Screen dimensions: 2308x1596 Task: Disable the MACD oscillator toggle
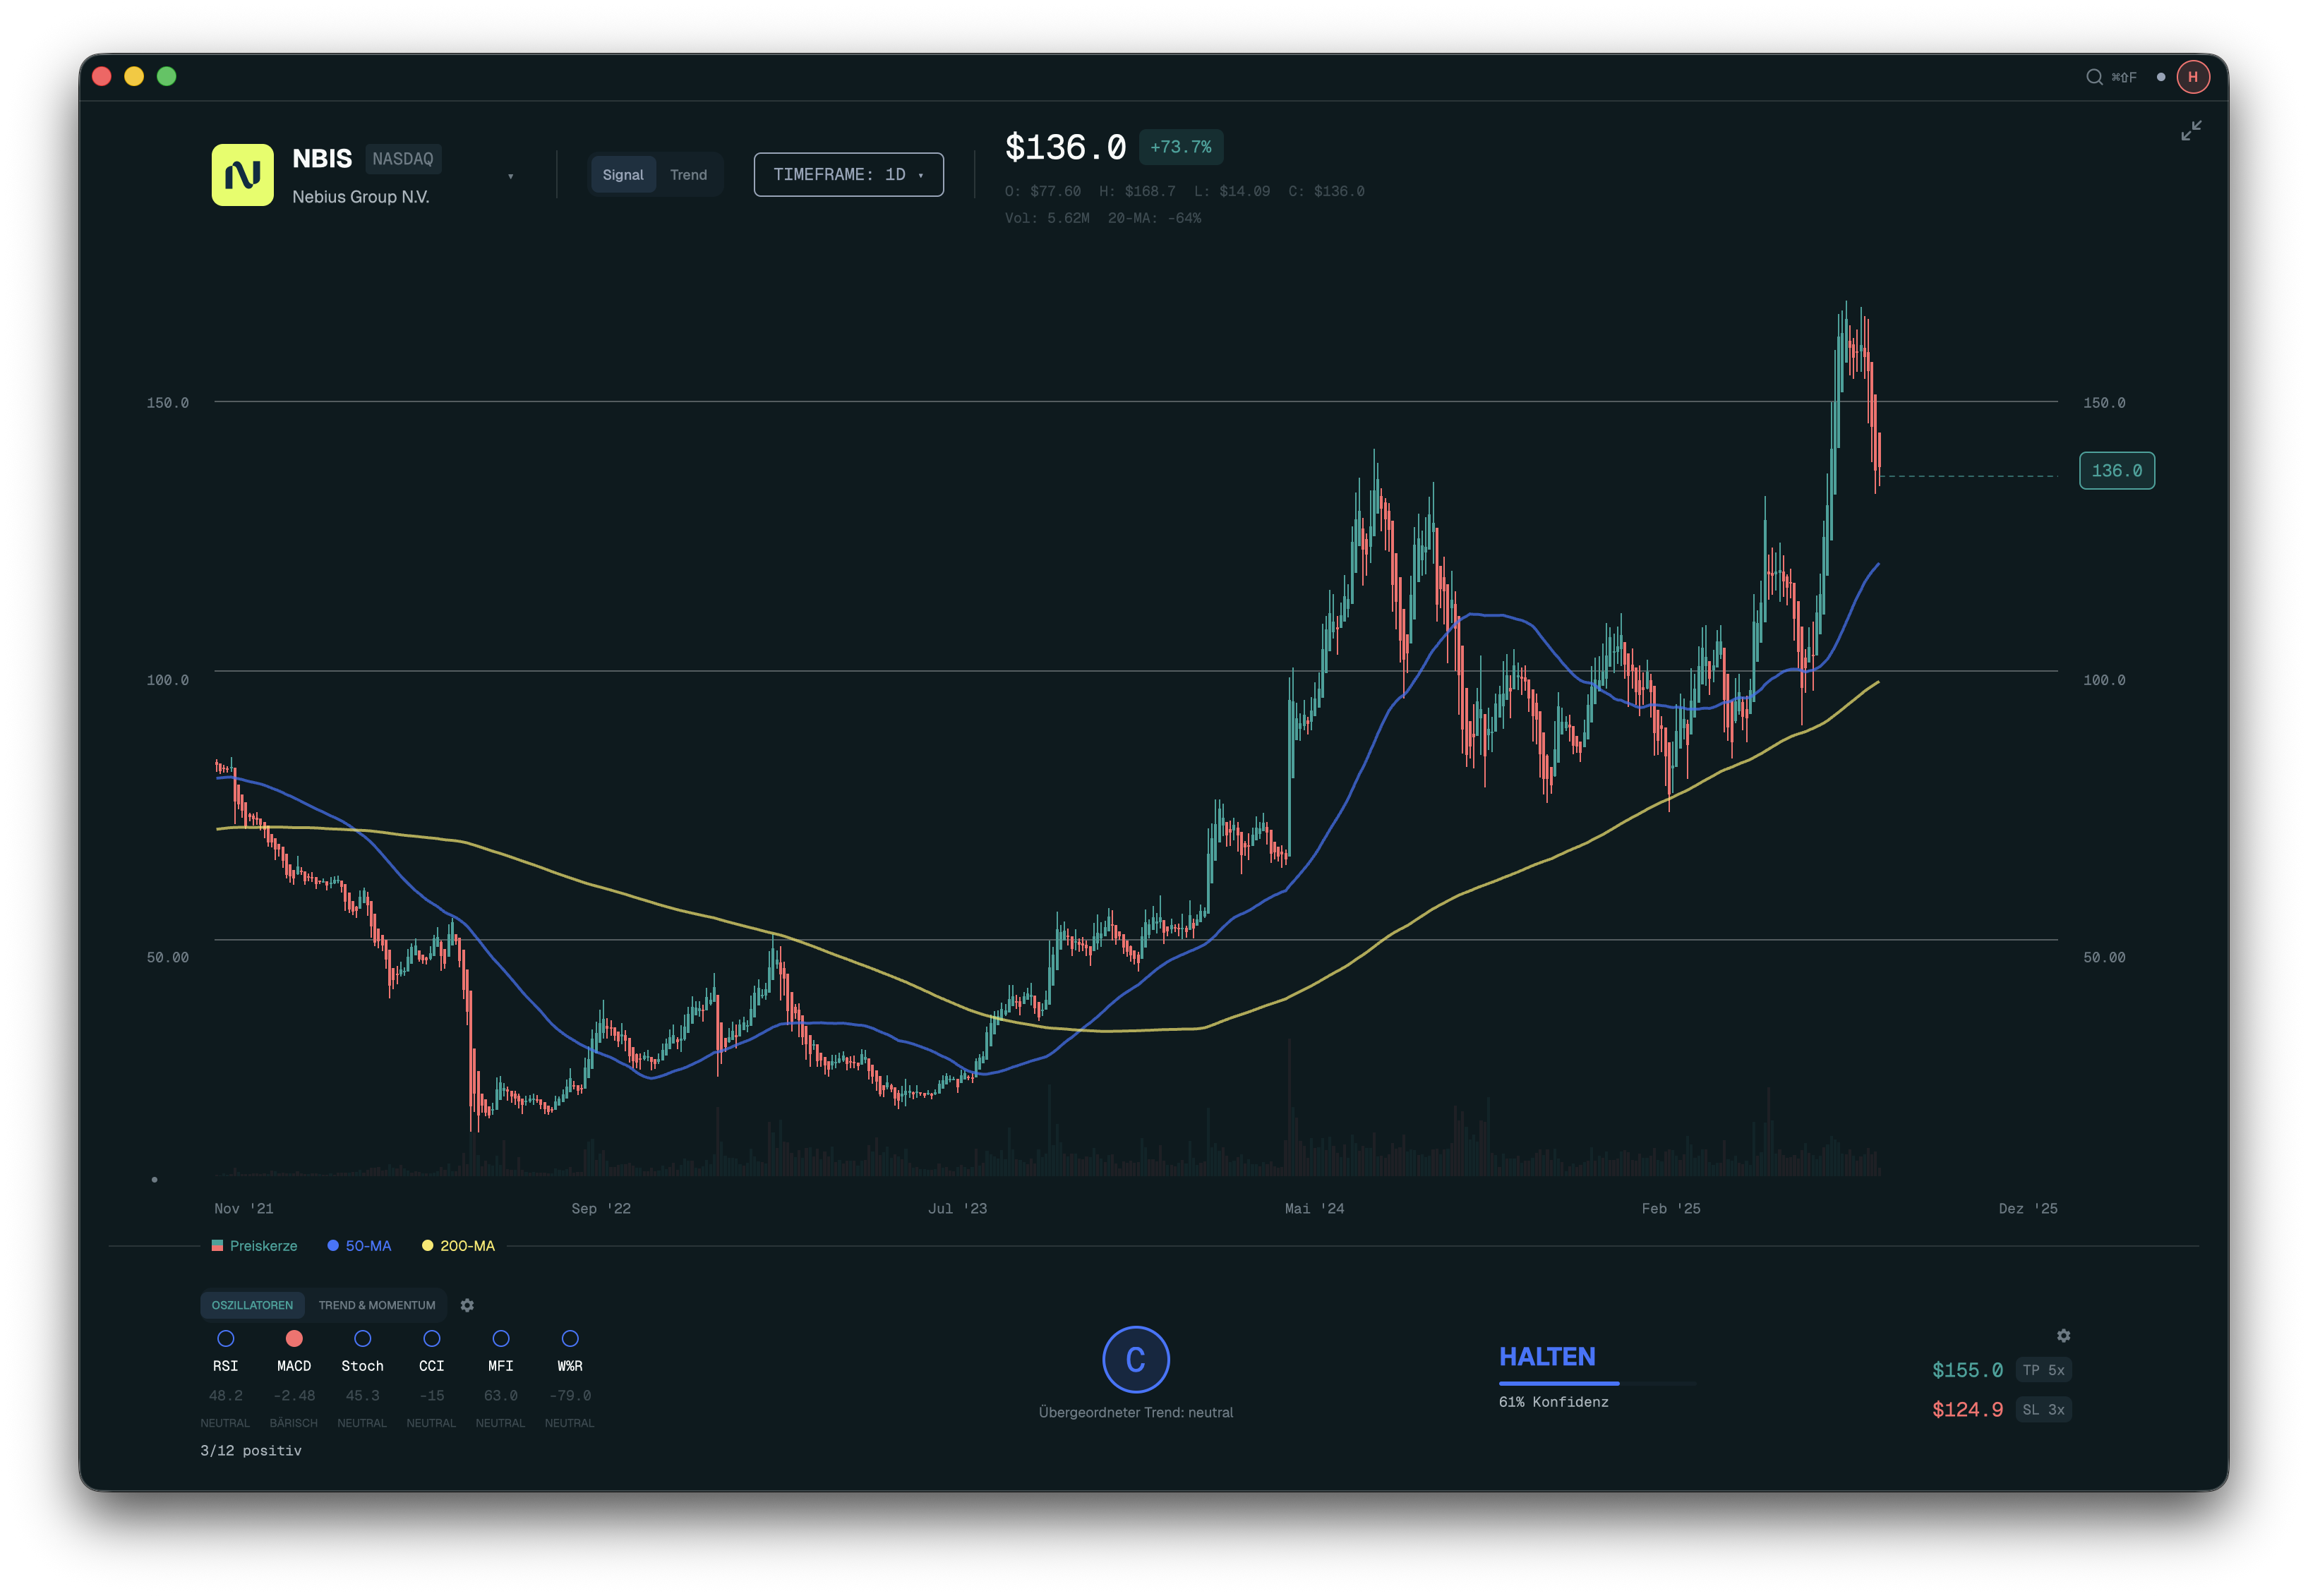point(293,1339)
